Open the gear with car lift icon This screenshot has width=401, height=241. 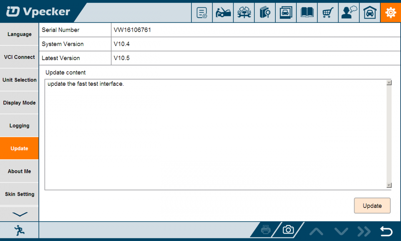(244, 13)
